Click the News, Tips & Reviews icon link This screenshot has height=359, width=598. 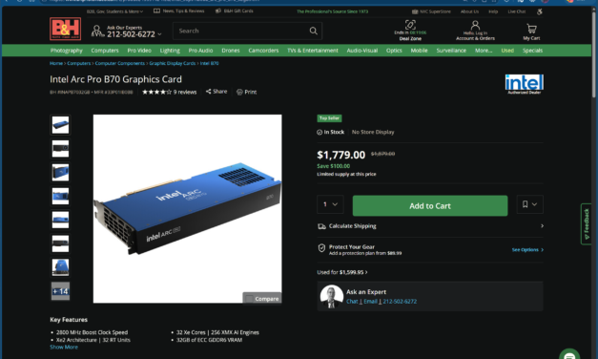[x=179, y=11]
